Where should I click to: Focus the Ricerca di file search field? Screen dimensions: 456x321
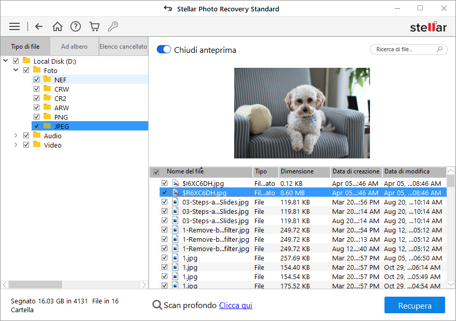point(409,49)
